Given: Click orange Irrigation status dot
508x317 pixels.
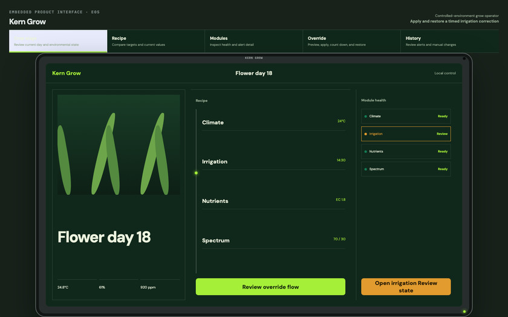Looking at the screenshot, I should point(366,134).
